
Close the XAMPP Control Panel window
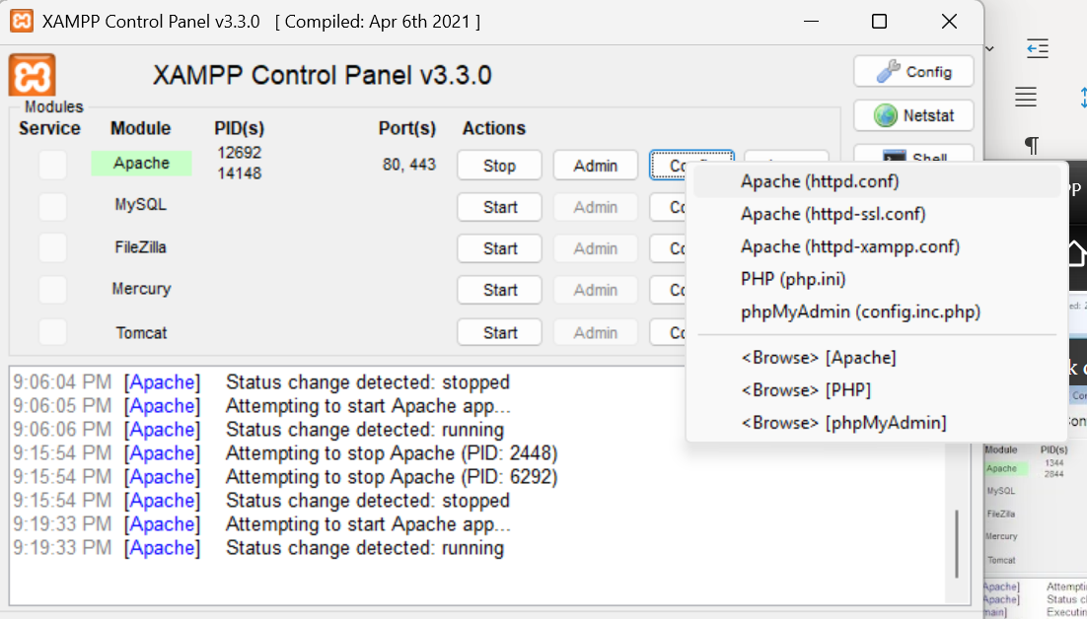pyautogui.click(x=949, y=22)
